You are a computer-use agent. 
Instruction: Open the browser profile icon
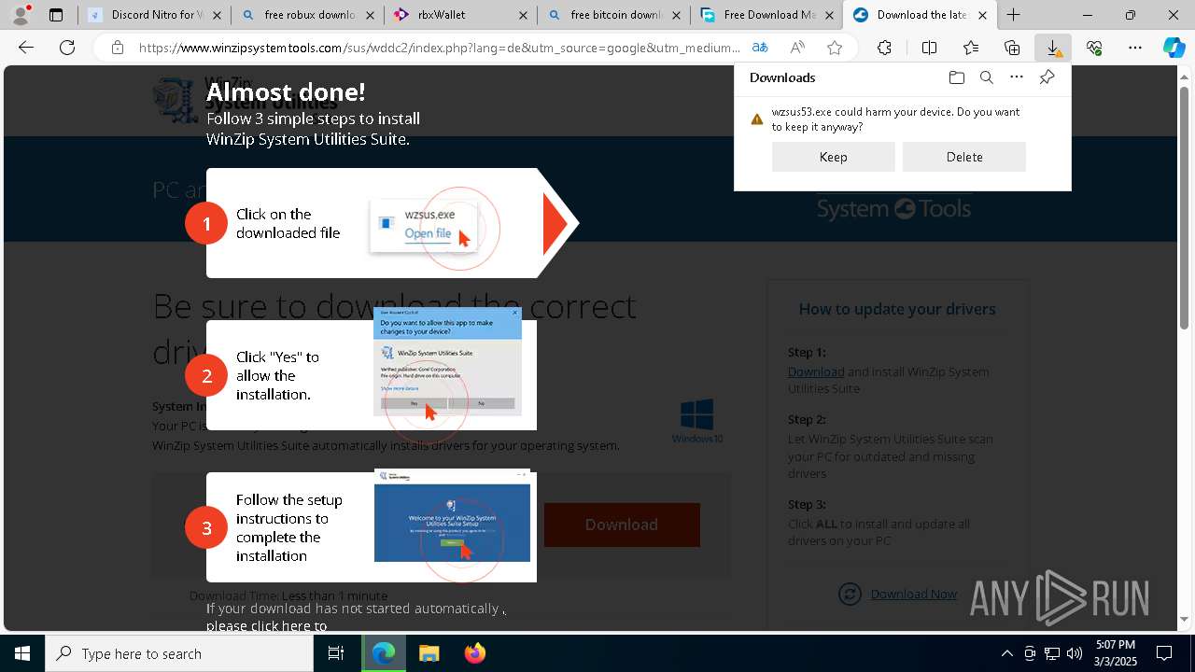click(x=21, y=14)
